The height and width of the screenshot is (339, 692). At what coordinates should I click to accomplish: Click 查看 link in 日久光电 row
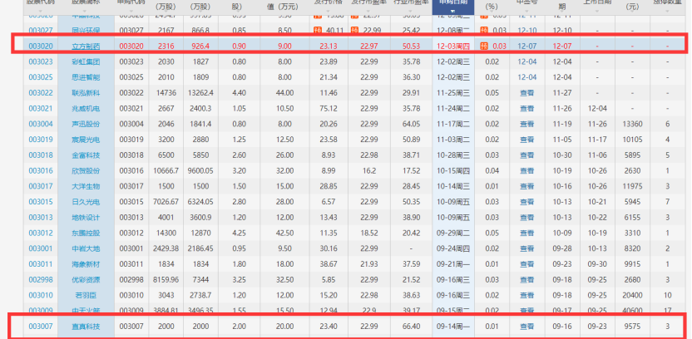tap(527, 201)
